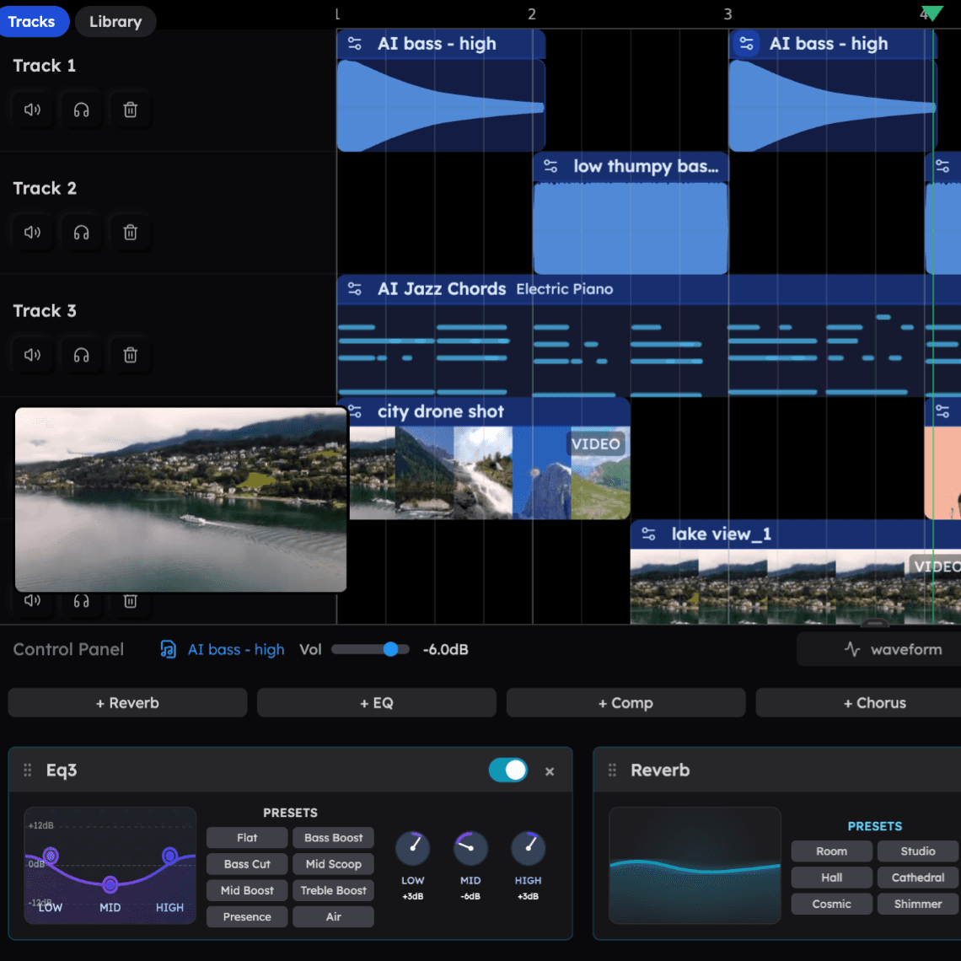Toggle solo headphones on Track 1
Viewport: 961px width, 961px height.
81,110
